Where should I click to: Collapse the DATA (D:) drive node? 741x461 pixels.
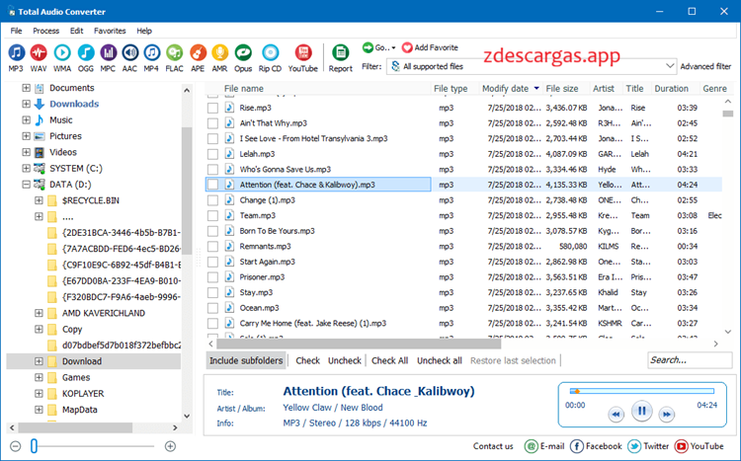click(x=26, y=185)
